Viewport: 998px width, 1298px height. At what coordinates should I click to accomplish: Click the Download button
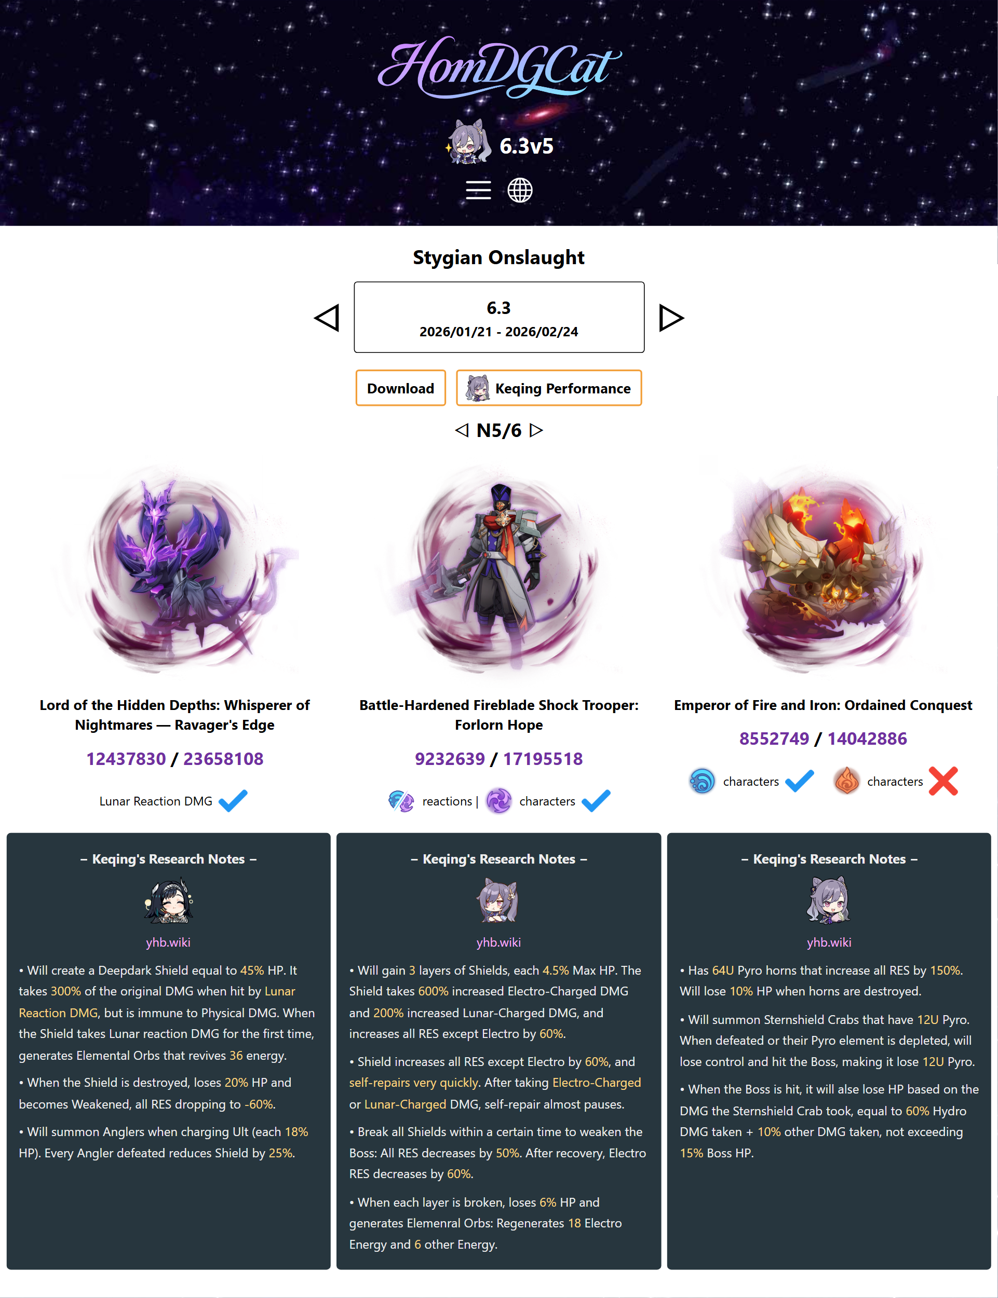click(400, 388)
